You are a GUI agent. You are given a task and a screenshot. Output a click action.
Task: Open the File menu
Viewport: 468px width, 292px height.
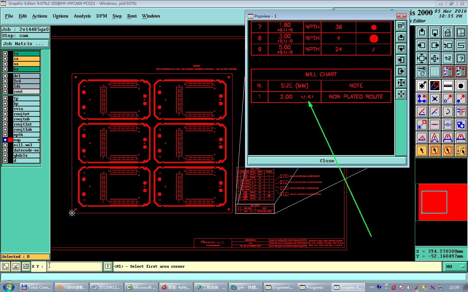(9, 16)
